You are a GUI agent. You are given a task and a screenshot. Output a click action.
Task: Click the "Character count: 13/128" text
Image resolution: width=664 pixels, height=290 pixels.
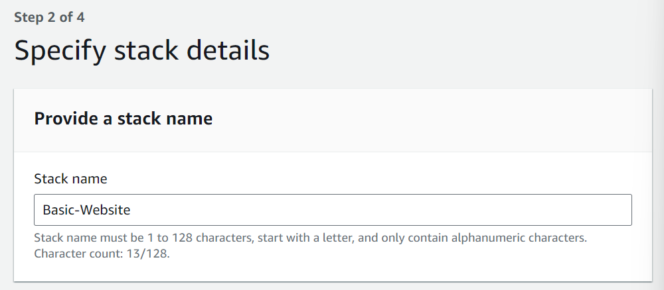pos(102,254)
